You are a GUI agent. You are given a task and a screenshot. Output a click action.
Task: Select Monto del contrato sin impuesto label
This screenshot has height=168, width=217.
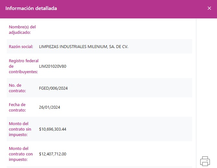20,129
